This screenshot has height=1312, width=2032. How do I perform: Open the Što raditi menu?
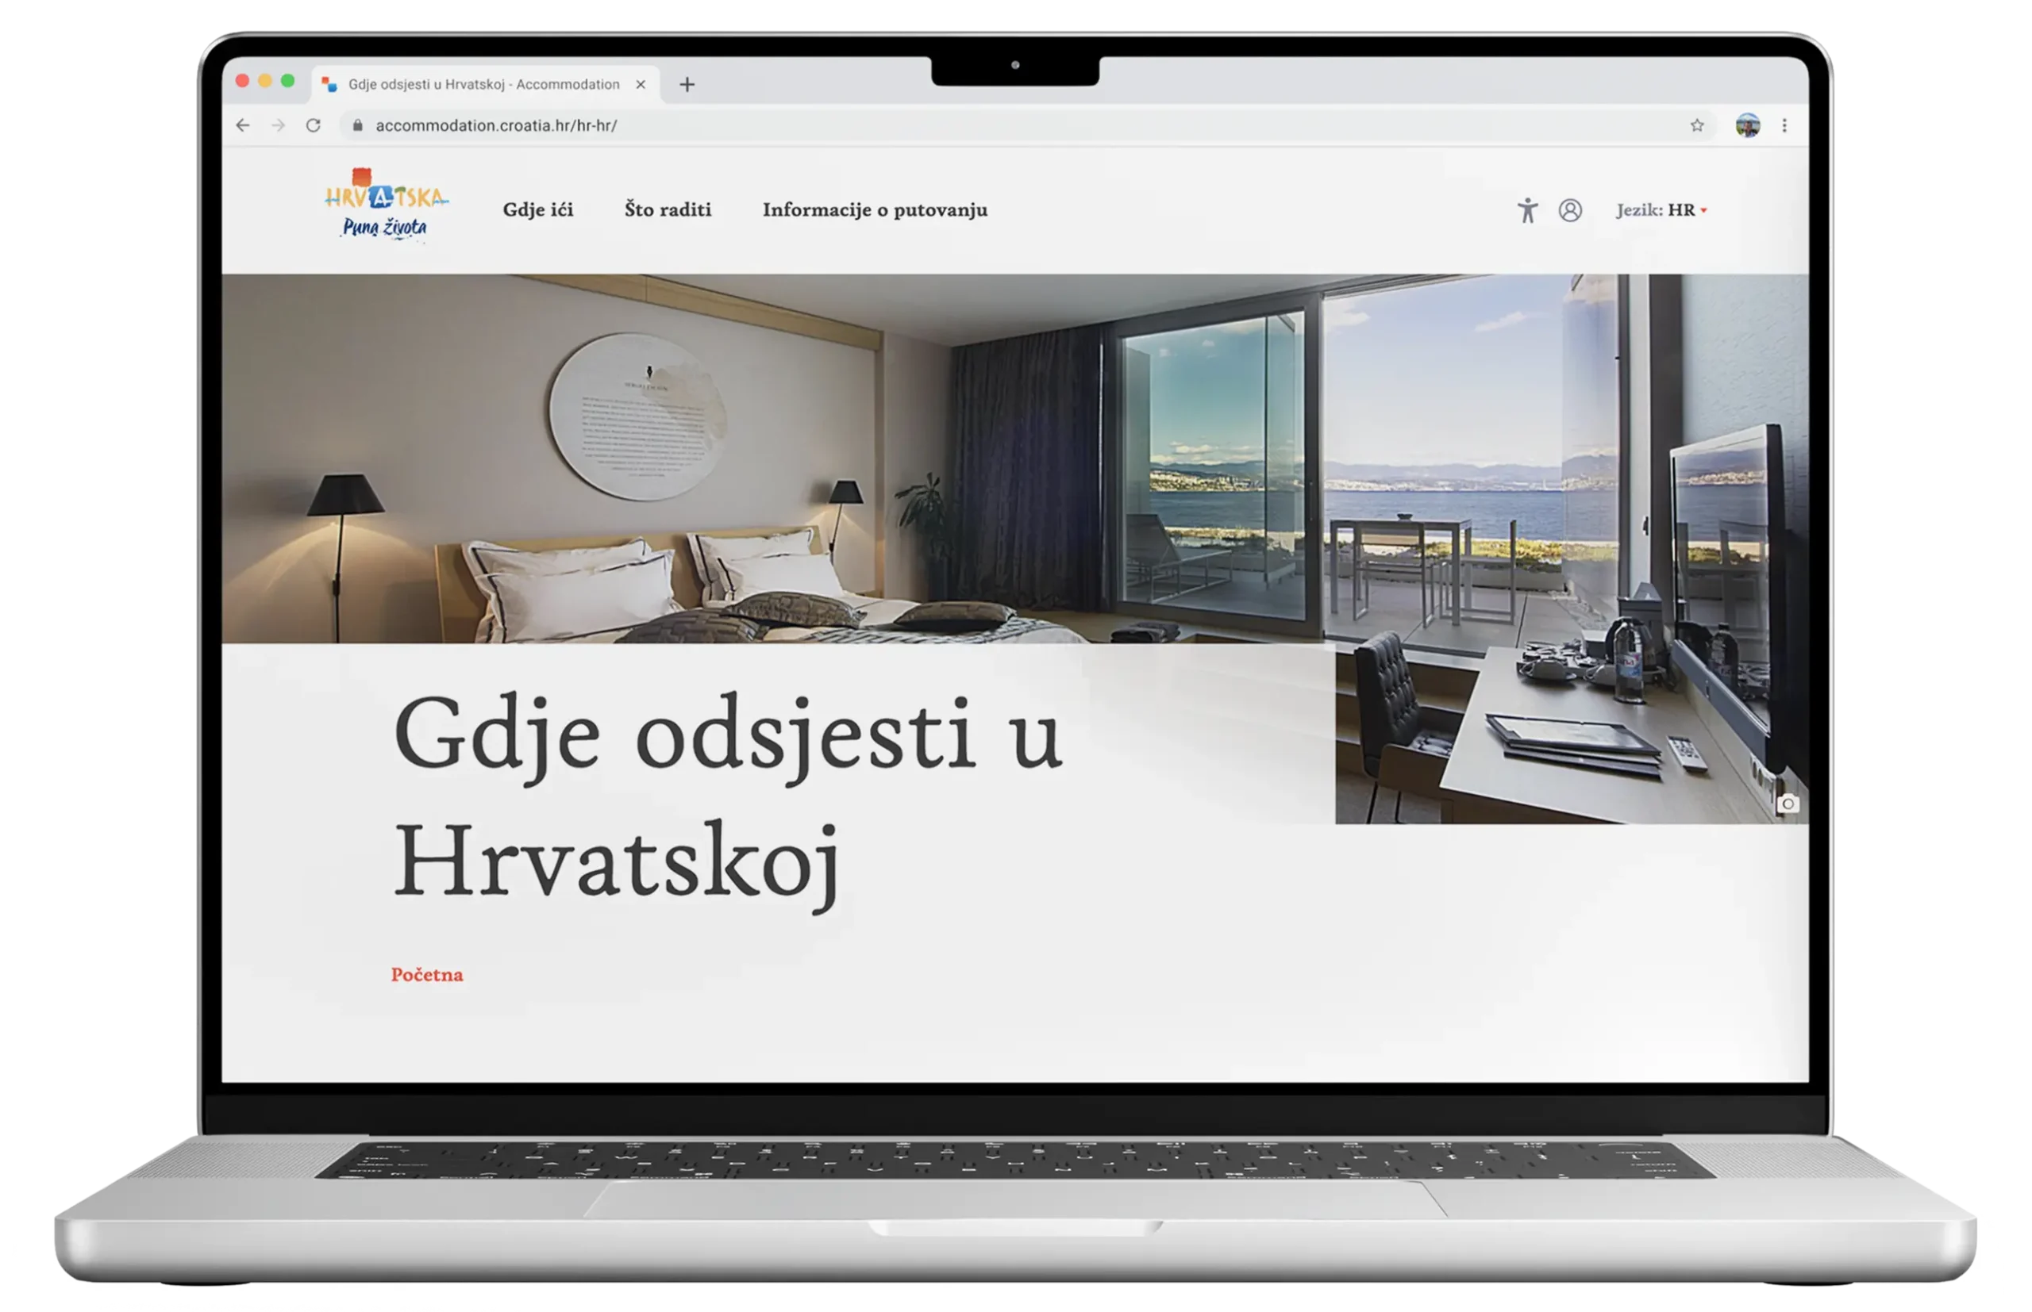pos(668,209)
